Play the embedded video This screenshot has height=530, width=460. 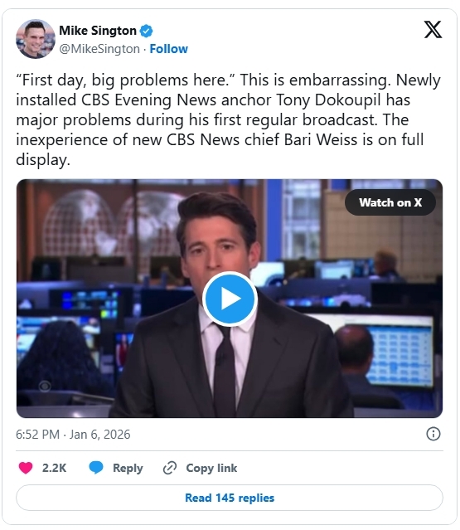tap(230, 299)
